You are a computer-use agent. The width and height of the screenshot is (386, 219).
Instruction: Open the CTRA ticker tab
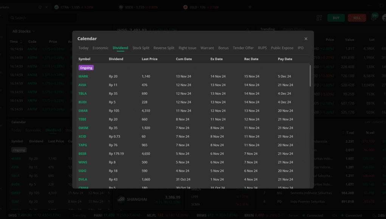coord(76,7)
